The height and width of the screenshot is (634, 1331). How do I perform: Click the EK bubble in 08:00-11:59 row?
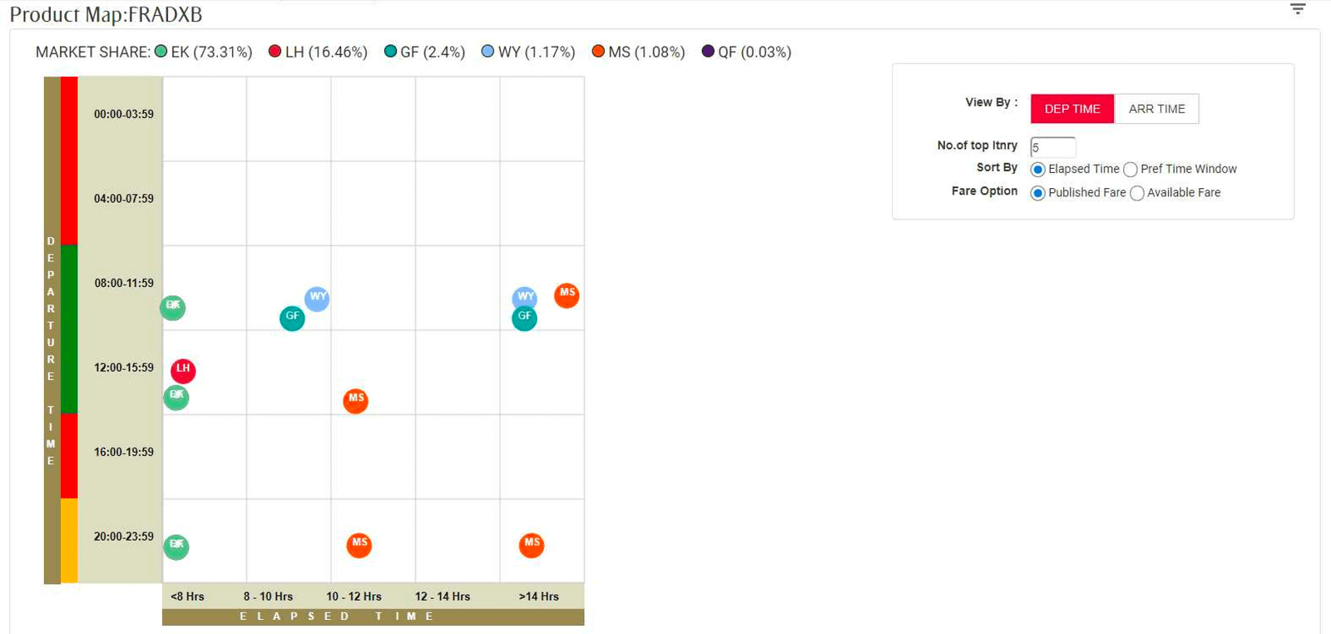click(173, 308)
